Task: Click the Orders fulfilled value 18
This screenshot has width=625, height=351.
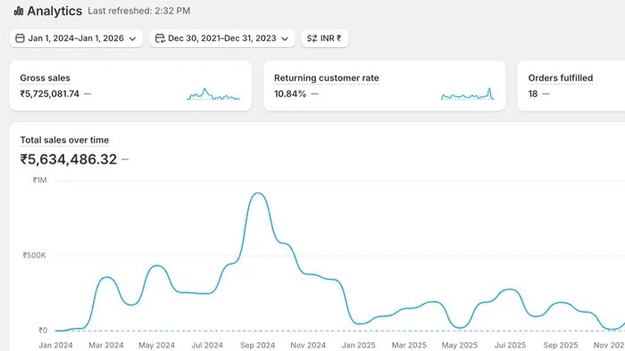Action: click(x=533, y=94)
